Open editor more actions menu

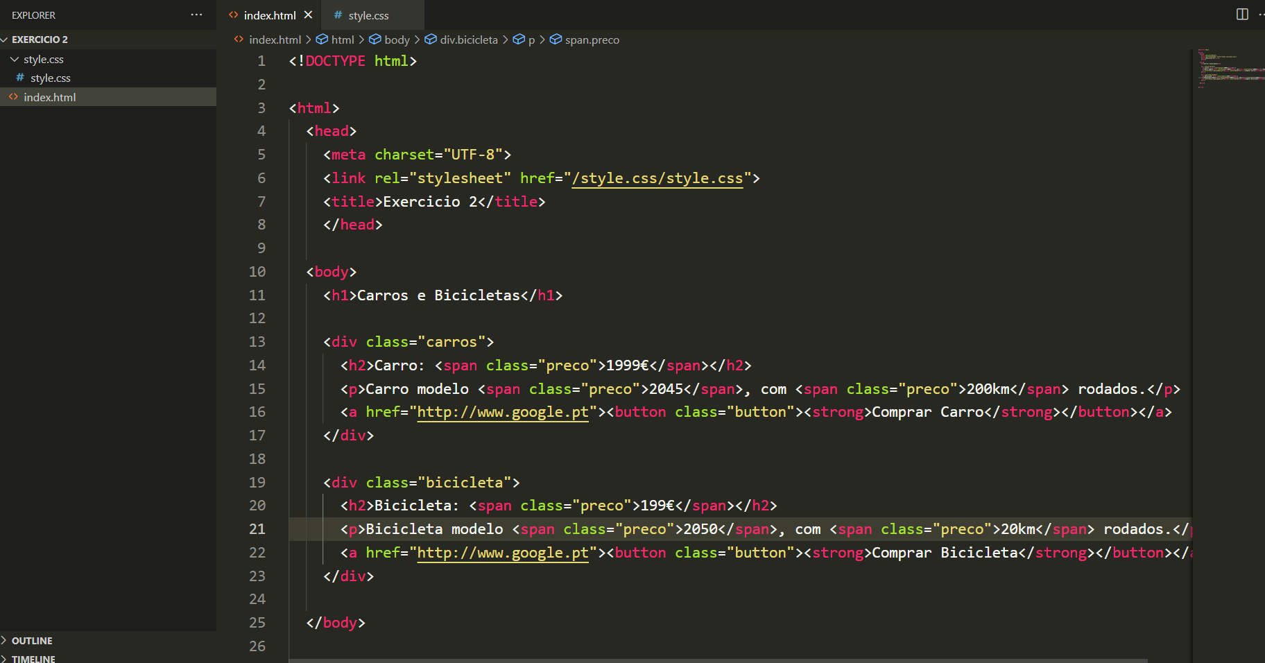[1261, 15]
